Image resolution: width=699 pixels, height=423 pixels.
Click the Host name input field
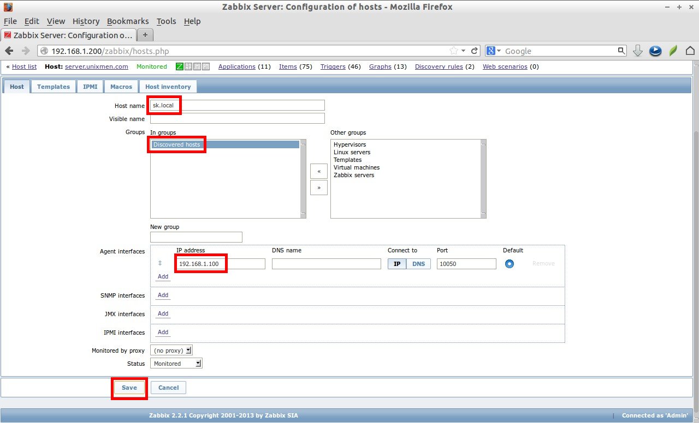tap(238, 105)
